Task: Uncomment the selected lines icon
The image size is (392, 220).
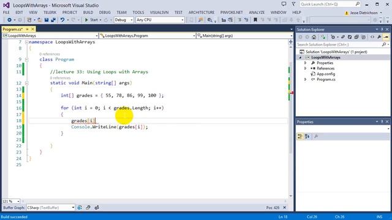Action: pyautogui.click(x=246, y=20)
